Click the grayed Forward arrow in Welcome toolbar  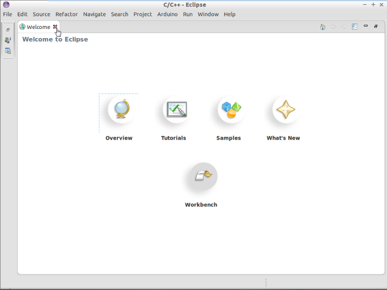[x=343, y=27]
